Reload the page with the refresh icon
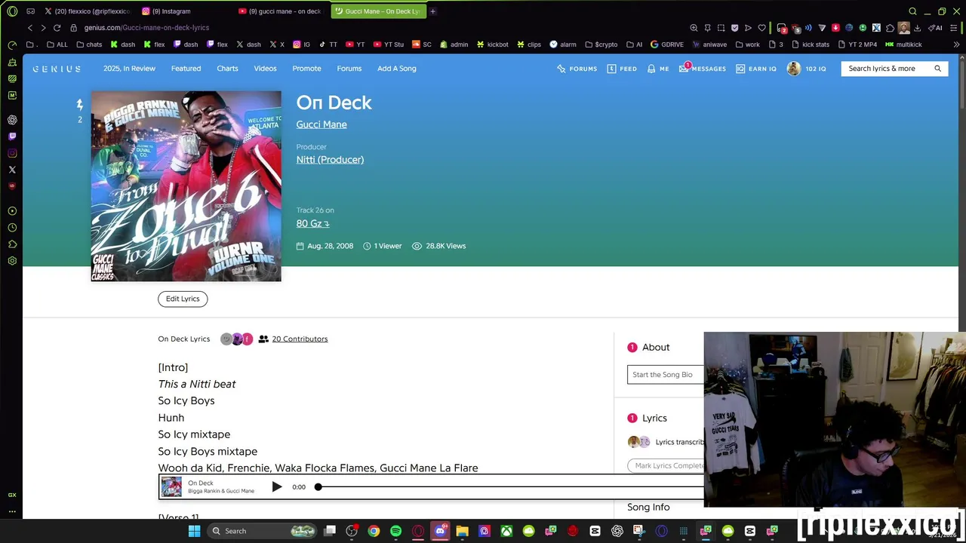This screenshot has width=966, height=543. pos(57,28)
